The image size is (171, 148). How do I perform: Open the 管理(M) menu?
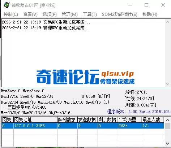(x=70, y=14)
